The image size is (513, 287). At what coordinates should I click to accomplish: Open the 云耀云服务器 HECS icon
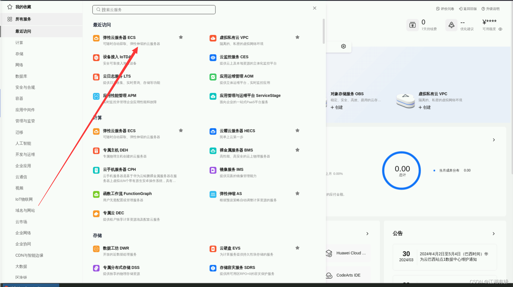213,131
